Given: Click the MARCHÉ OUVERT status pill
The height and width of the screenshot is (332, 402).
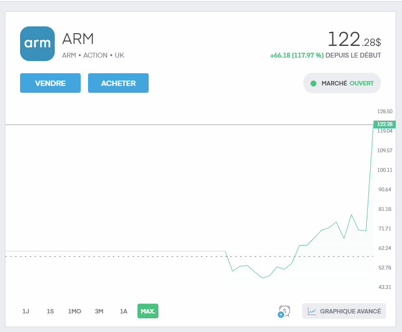Looking at the screenshot, I should pyautogui.click(x=341, y=83).
